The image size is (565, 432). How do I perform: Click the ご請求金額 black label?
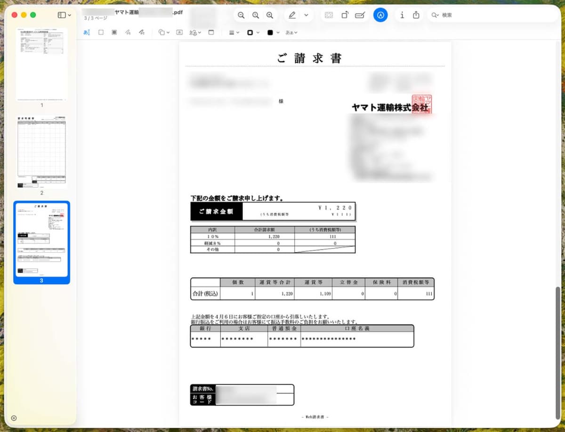point(217,211)
